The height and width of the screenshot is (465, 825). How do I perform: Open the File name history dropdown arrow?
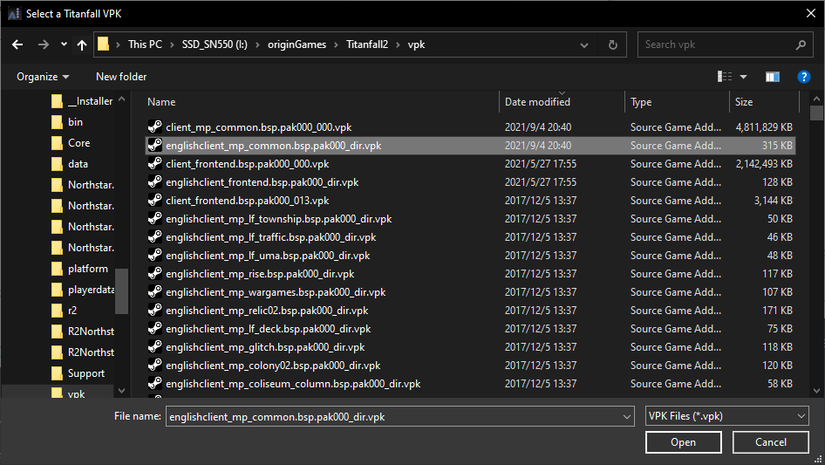(627, 416)
